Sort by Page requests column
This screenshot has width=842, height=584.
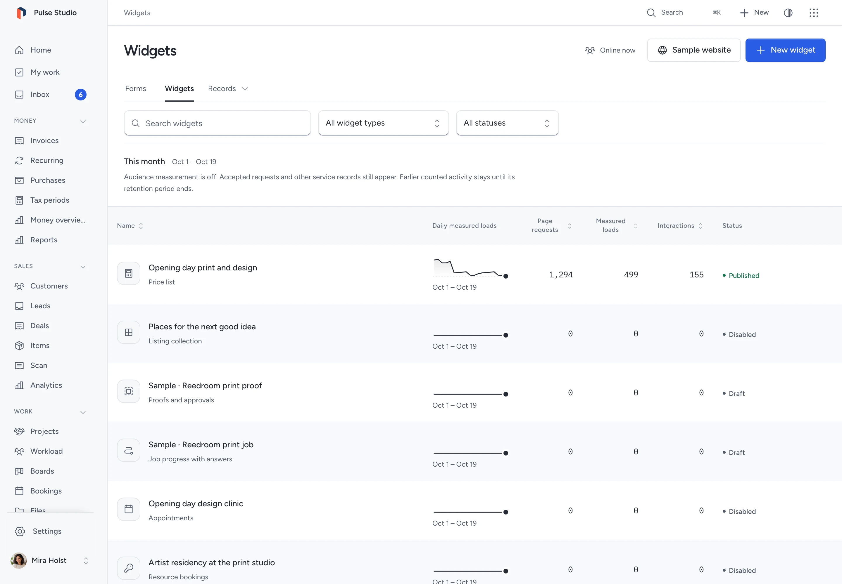551,225
